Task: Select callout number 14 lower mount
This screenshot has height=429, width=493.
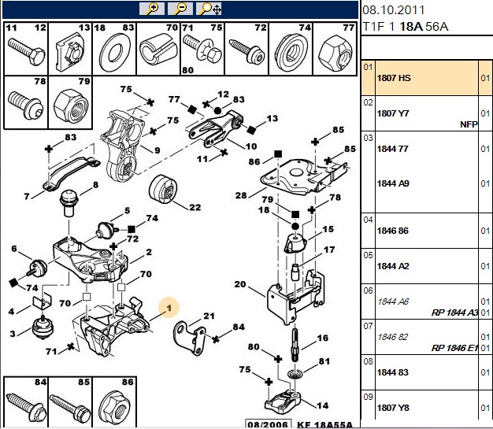Action: click(323, 405)
